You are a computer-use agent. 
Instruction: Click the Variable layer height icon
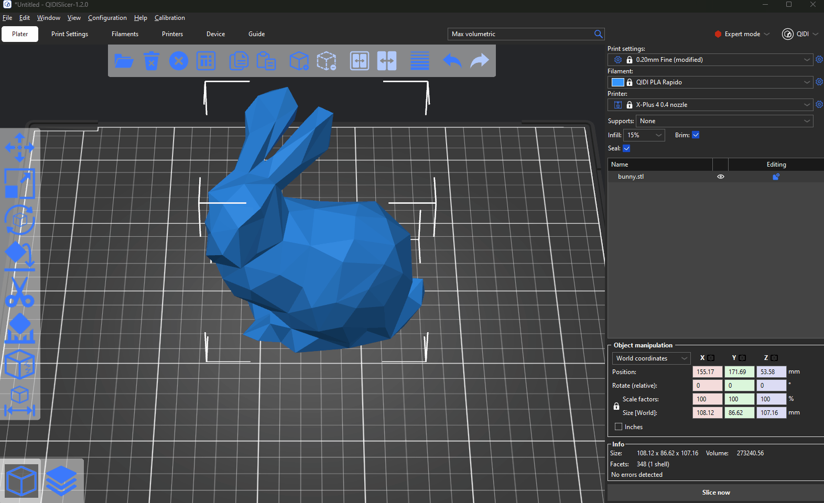click(x=420, y=61)
